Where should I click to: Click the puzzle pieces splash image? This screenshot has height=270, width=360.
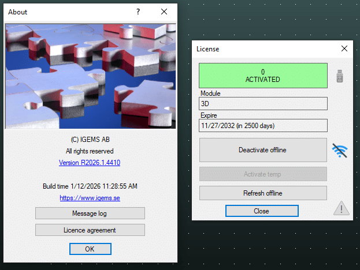pos(90,76)
